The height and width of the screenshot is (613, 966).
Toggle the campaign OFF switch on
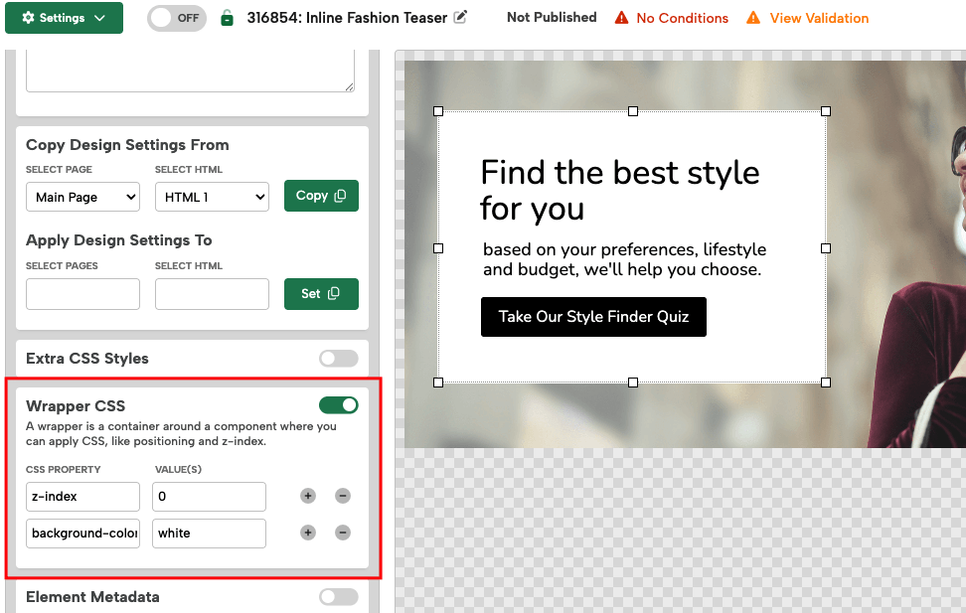coord(176,18)
